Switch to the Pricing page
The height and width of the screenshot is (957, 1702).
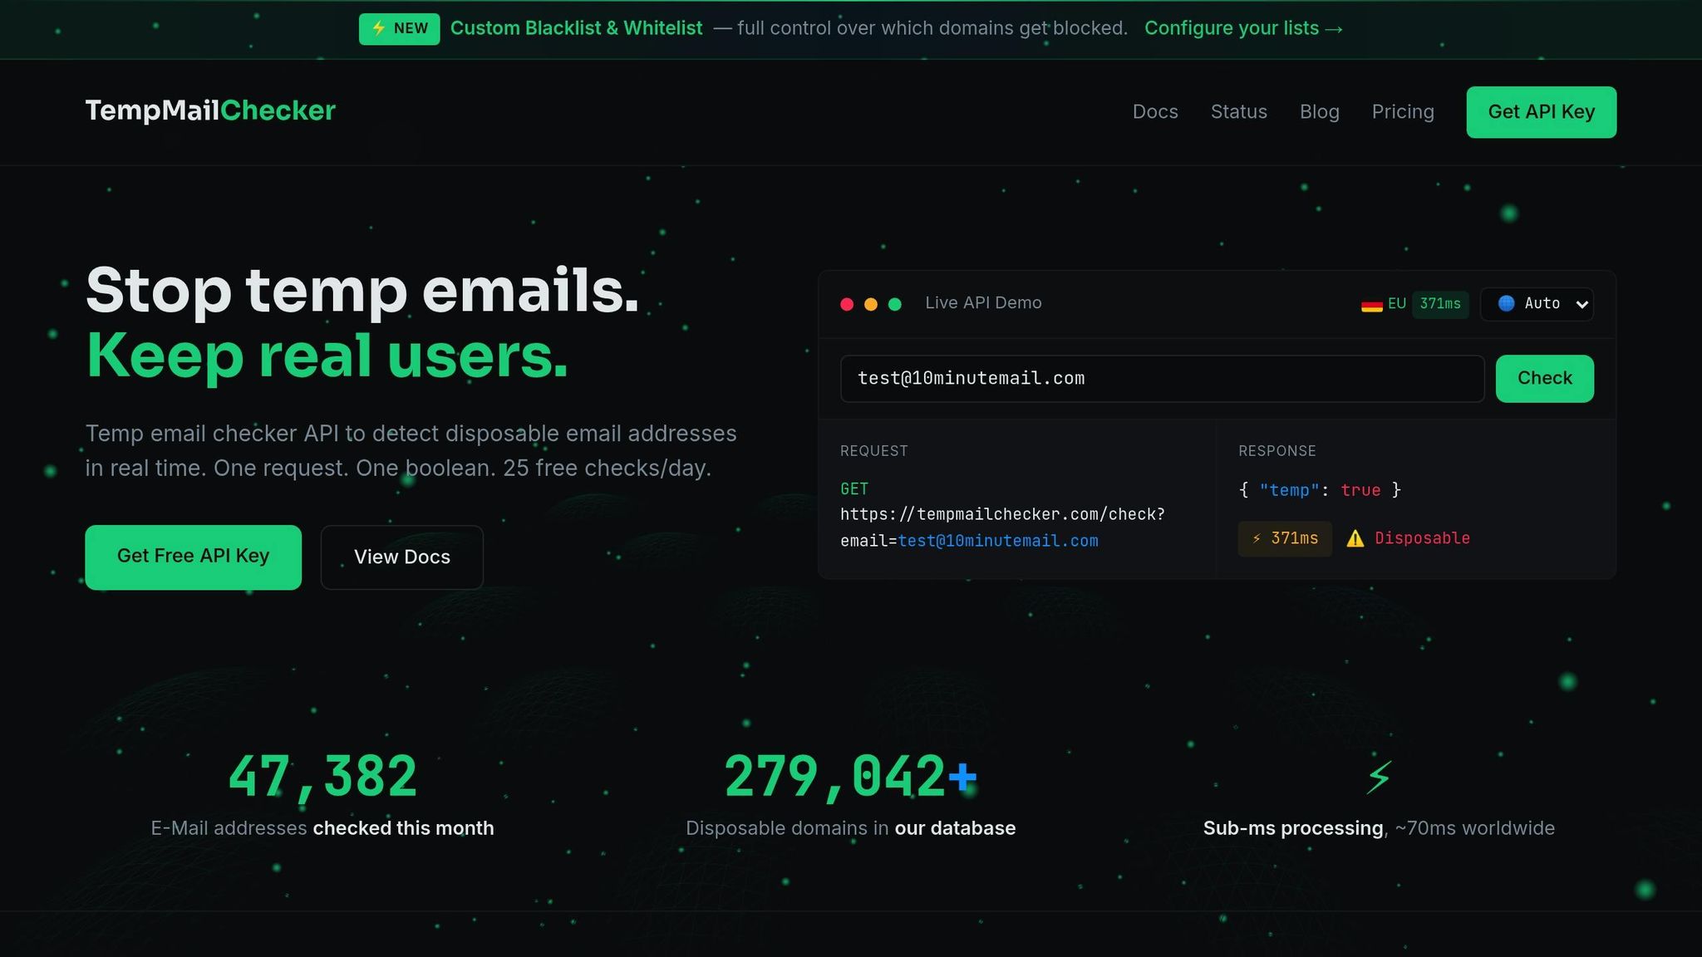tap(1403, 111)
